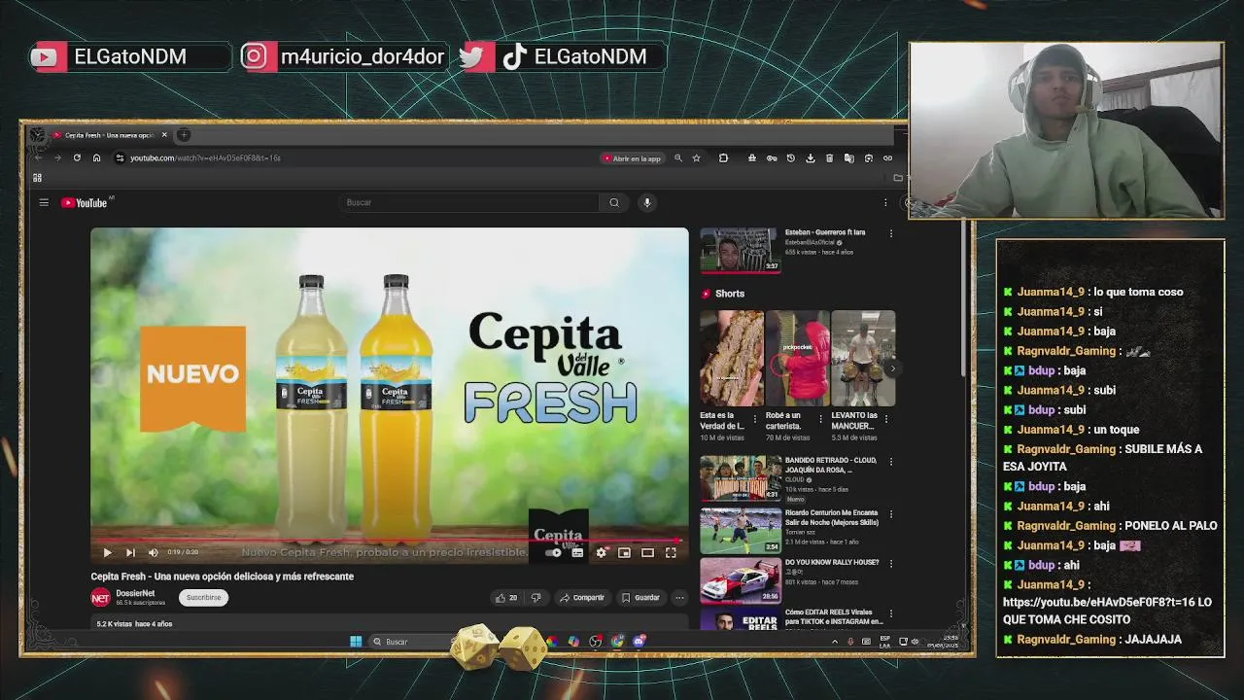1244x700 pixels.
Task: Toggle the autoplay switch in player
Action: tap(553, 552)
